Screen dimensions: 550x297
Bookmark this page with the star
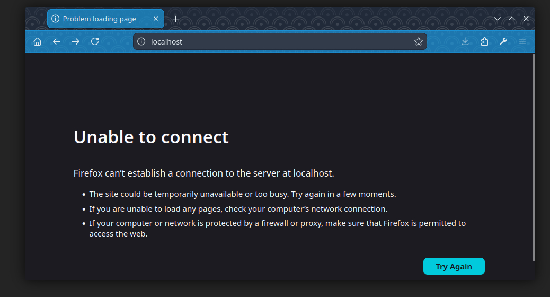coord(418,41)
